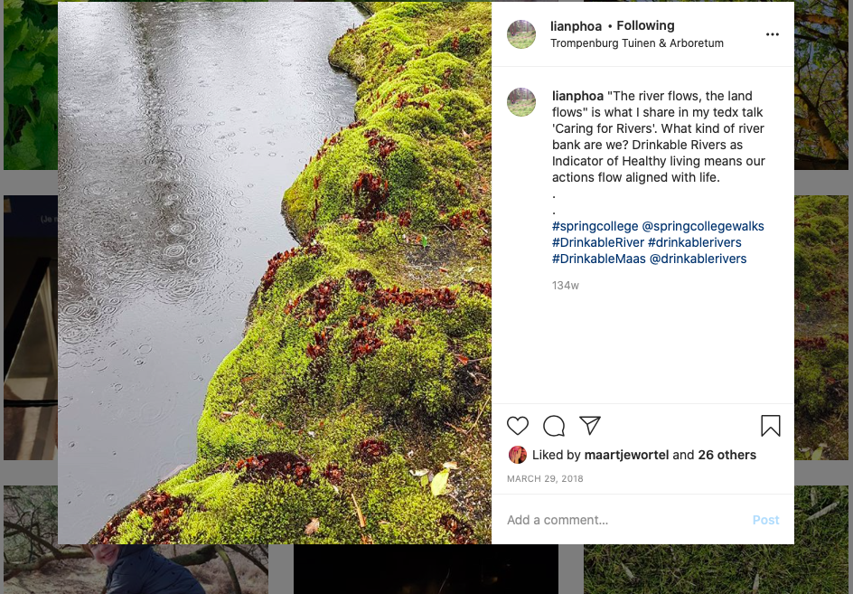Click the mossy riverbank post photo
This screenshot has height=594, width=853.
275,273
